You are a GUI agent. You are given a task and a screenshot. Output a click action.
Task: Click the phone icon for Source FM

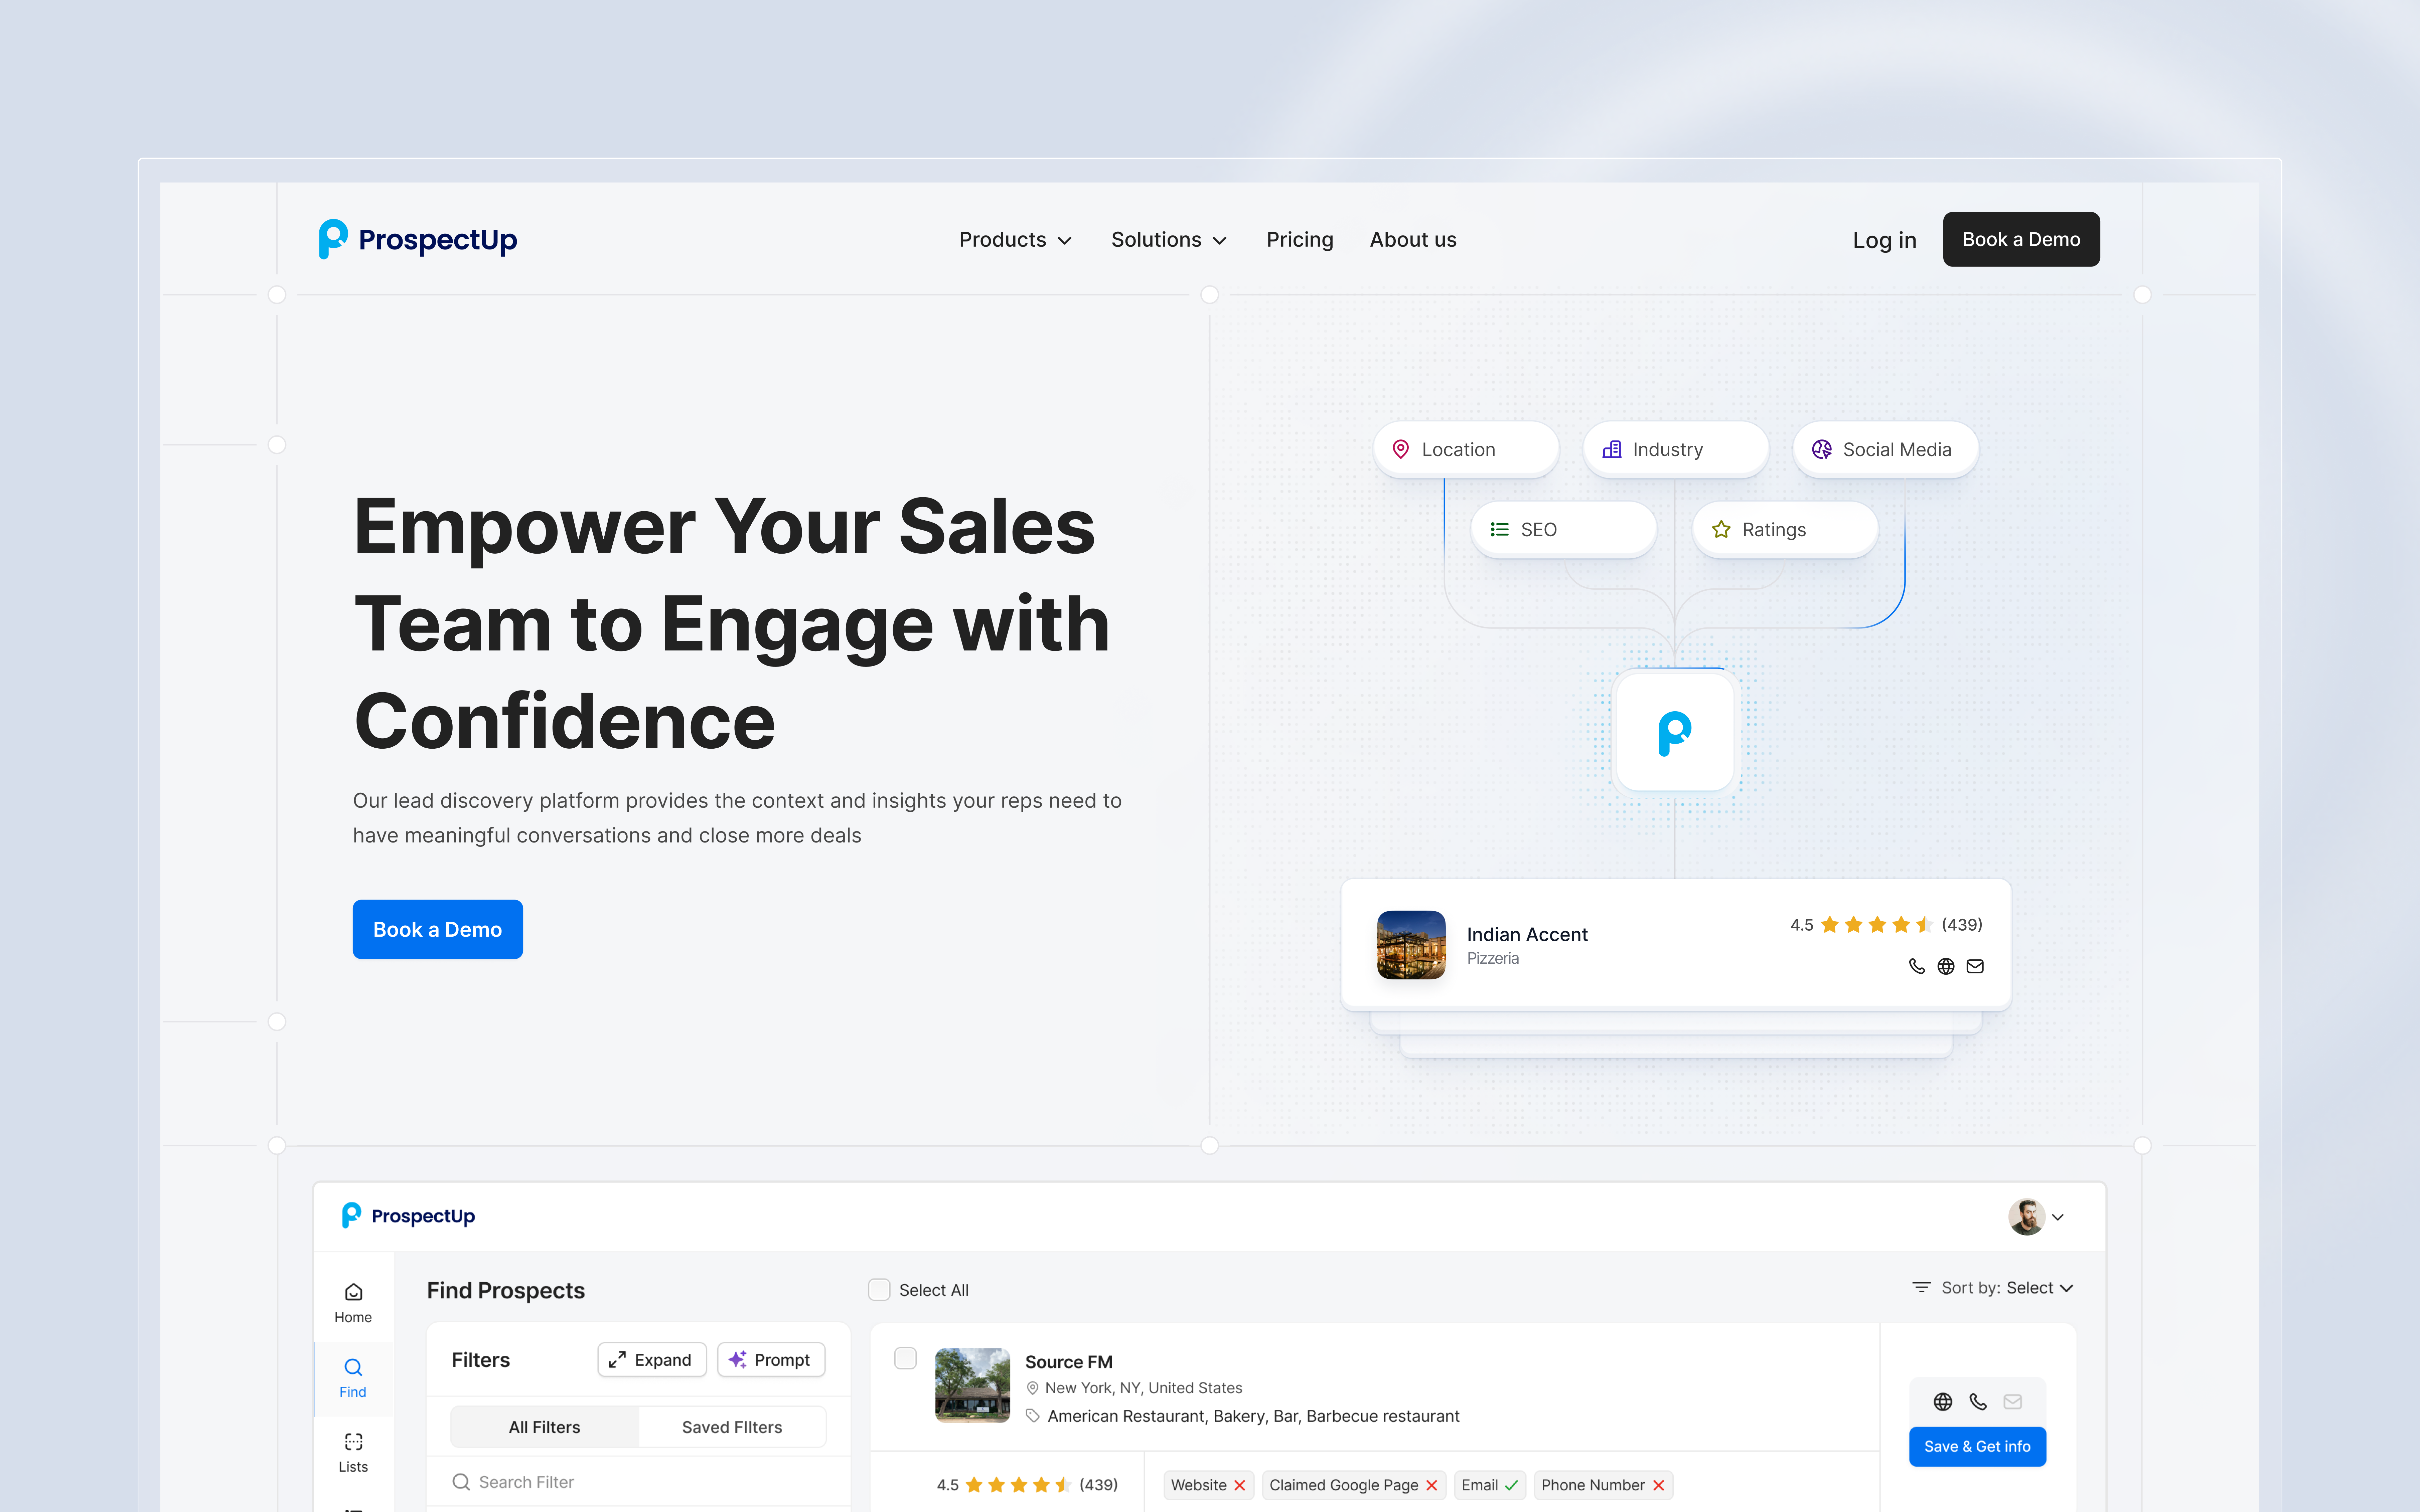[x=1978, y=1402]
